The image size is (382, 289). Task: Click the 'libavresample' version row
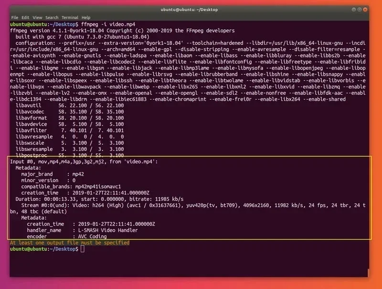(x=70, y=137)
